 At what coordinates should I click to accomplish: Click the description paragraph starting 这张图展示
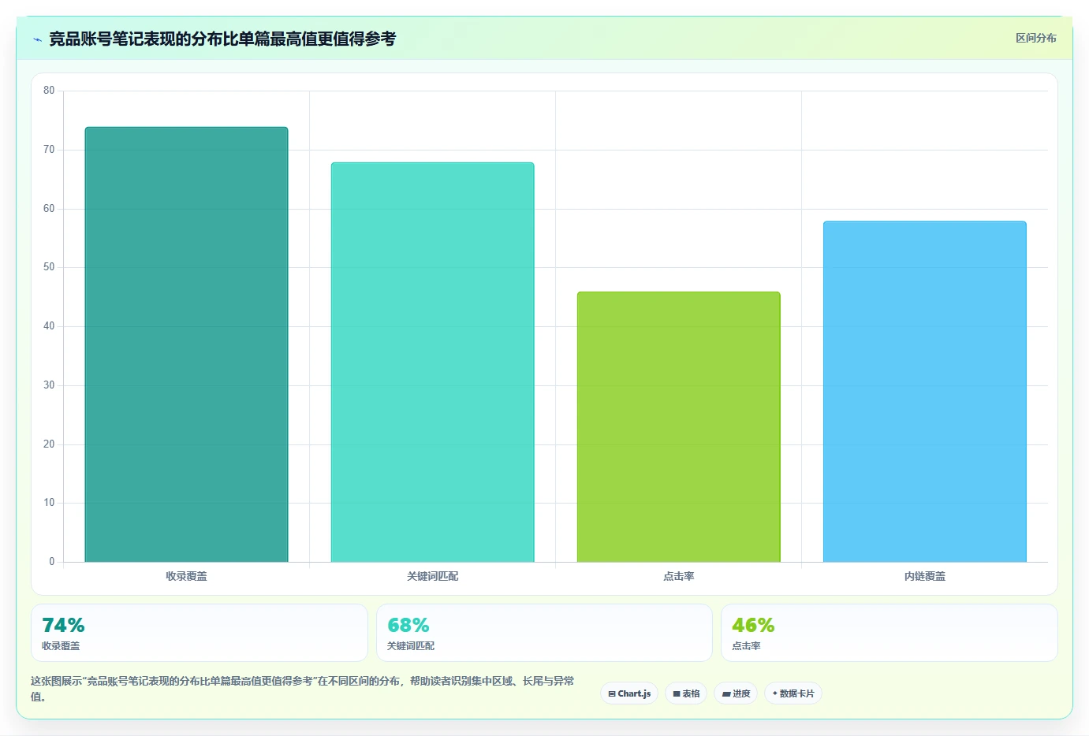303,689
